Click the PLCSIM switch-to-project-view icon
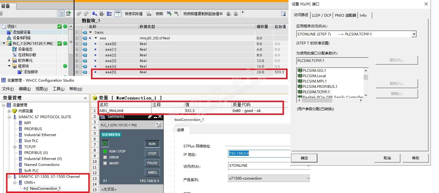This screenshot has width=439, height=193. (158, 125)
